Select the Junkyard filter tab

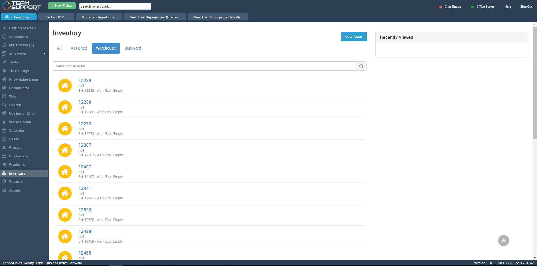click(133, 48)
